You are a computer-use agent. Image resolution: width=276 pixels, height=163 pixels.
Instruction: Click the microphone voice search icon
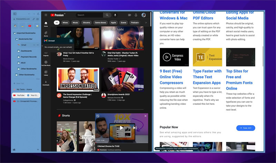[x=115, y=15]
